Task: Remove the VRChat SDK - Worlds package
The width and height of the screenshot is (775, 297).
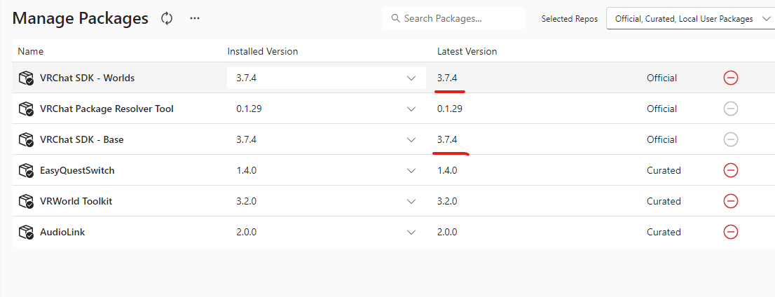Action: tap(731, 78)
